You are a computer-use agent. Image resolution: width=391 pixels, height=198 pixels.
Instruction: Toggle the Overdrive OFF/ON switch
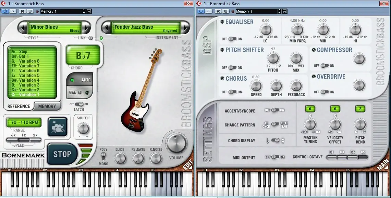click(325, 92)
